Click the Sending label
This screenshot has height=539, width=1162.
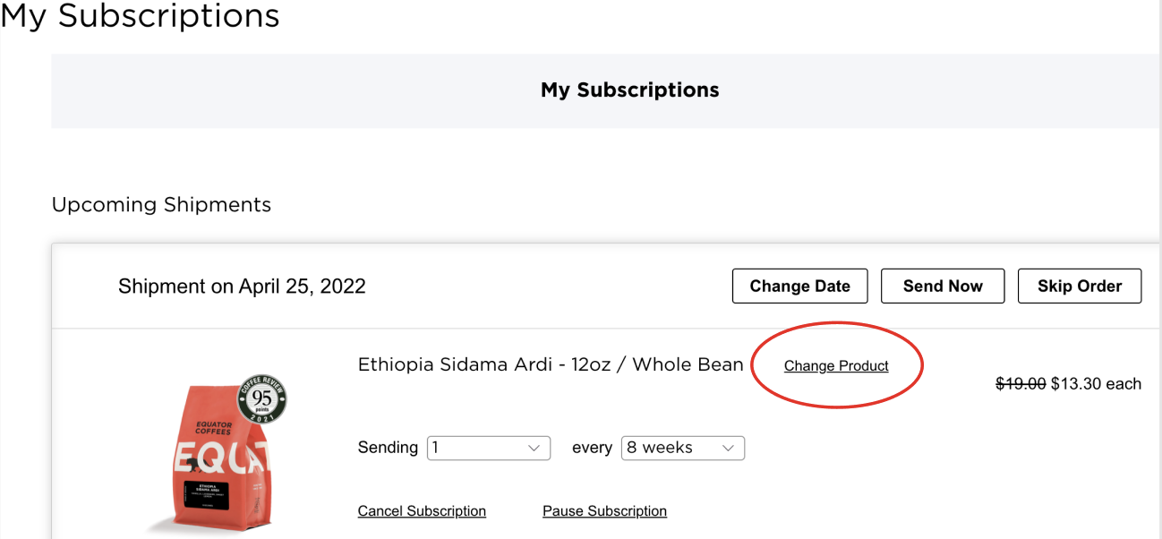388,448
